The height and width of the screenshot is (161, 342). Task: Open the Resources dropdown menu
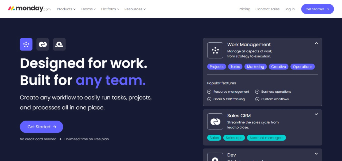135,9
